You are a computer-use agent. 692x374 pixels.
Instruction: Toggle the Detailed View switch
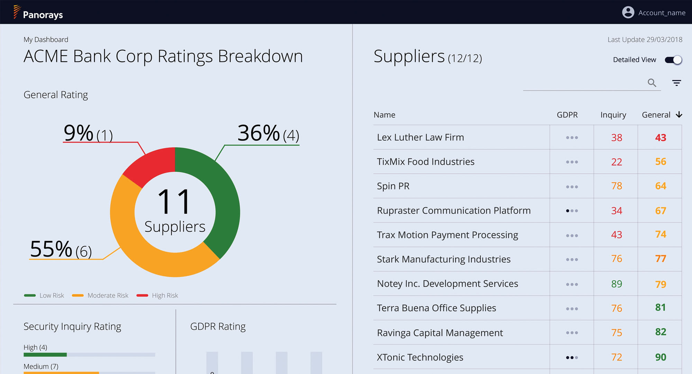673,60
